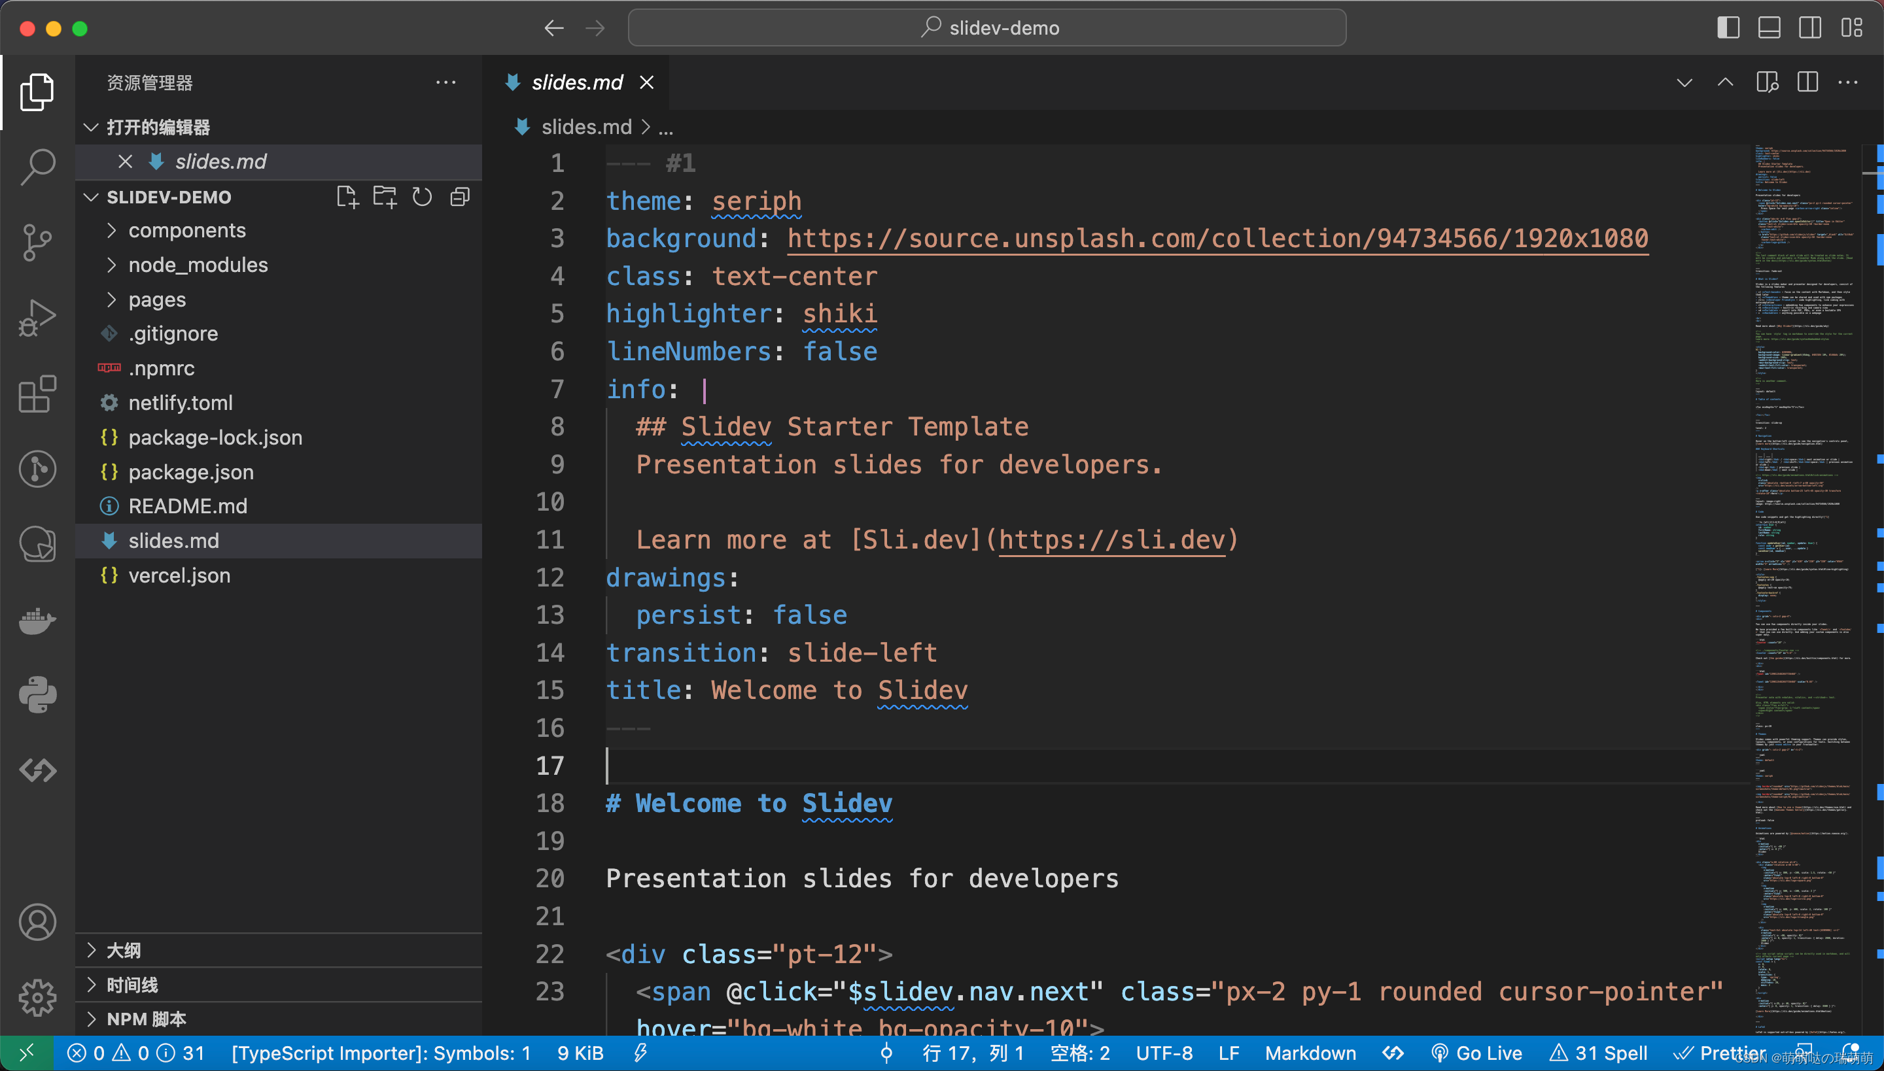This screenshot has height=1071, width=1884.
Task: Click Markdown language mode in status bar
Action: click(x=1310, y=1053)
